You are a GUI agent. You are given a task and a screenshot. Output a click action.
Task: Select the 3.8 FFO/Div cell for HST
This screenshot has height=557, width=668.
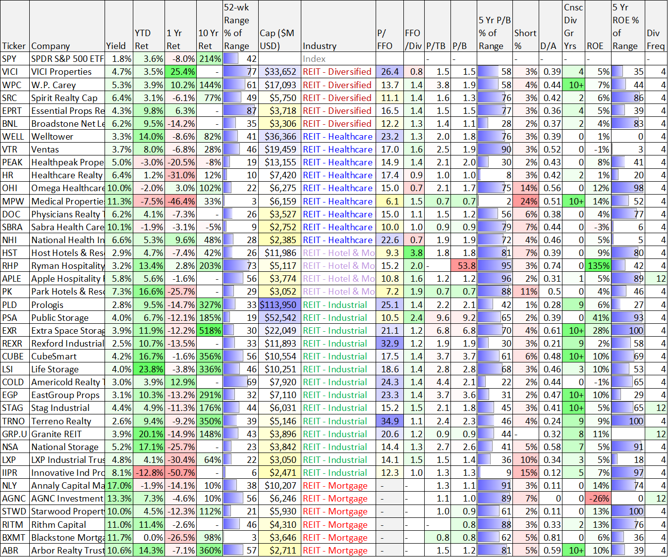[x=413, y=253]
